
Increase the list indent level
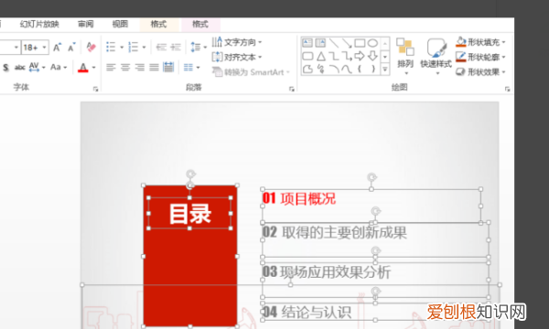(x=176, y=47)
